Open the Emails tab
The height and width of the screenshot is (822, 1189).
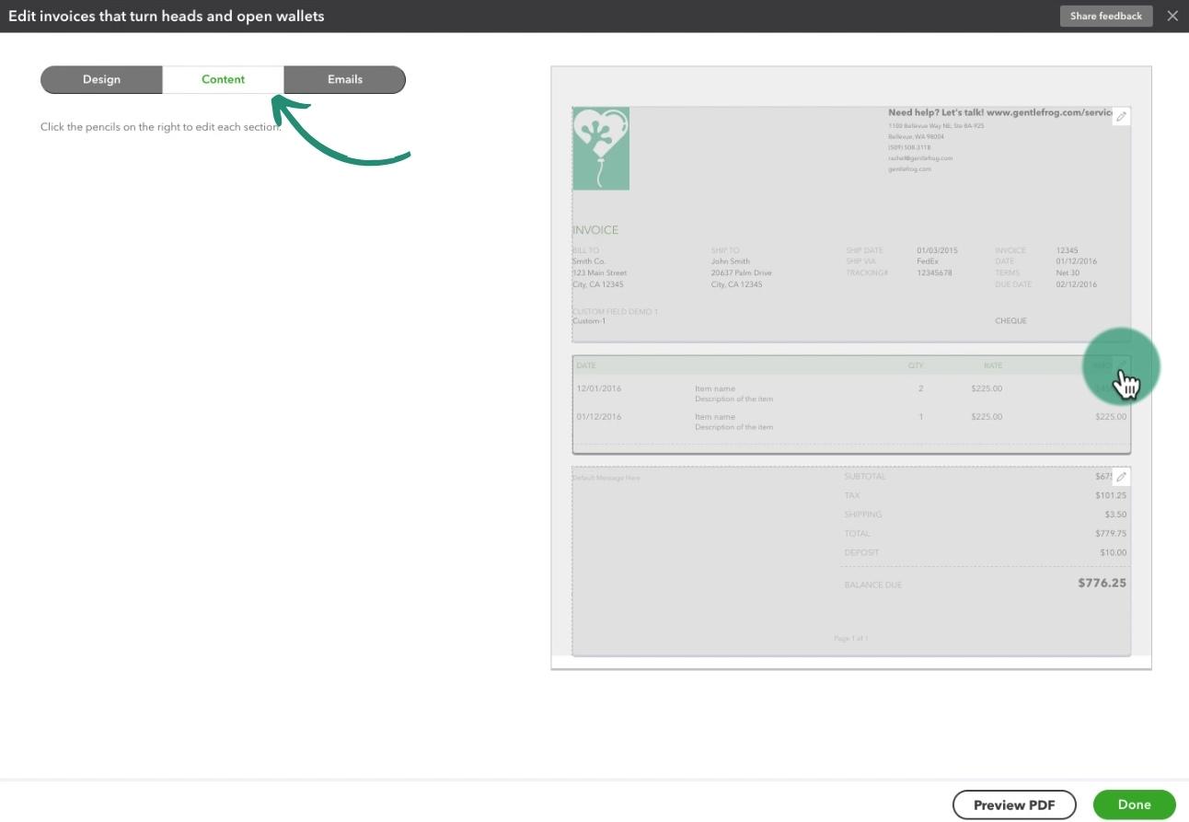point(345,79)
